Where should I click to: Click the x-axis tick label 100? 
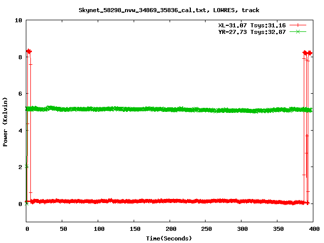(99, 229)
